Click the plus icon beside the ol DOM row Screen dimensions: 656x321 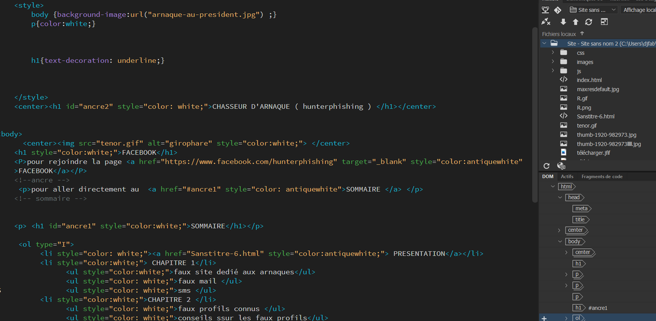coord(544,318)
